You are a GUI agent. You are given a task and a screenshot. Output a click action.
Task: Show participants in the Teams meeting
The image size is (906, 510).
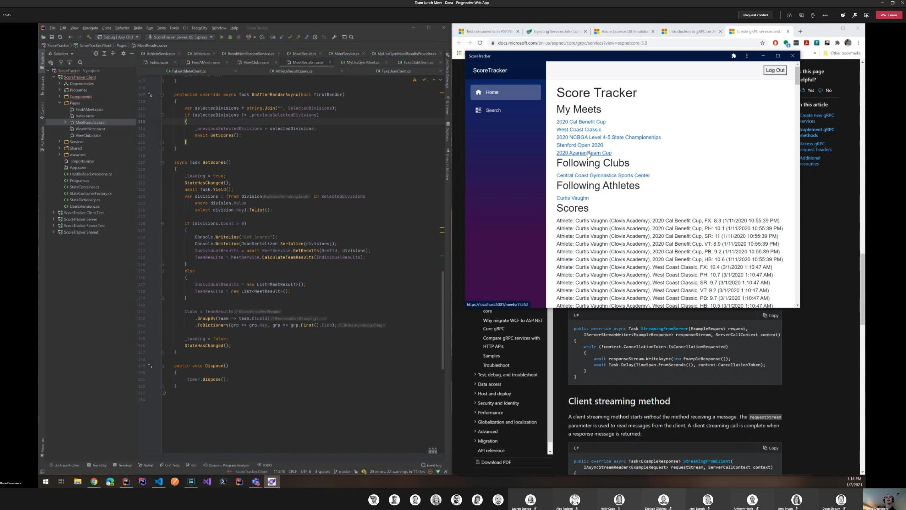click(789, 15)
